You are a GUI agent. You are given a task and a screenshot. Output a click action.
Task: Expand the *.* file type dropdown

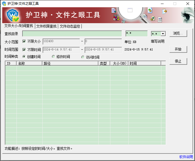tap(163, 34)
